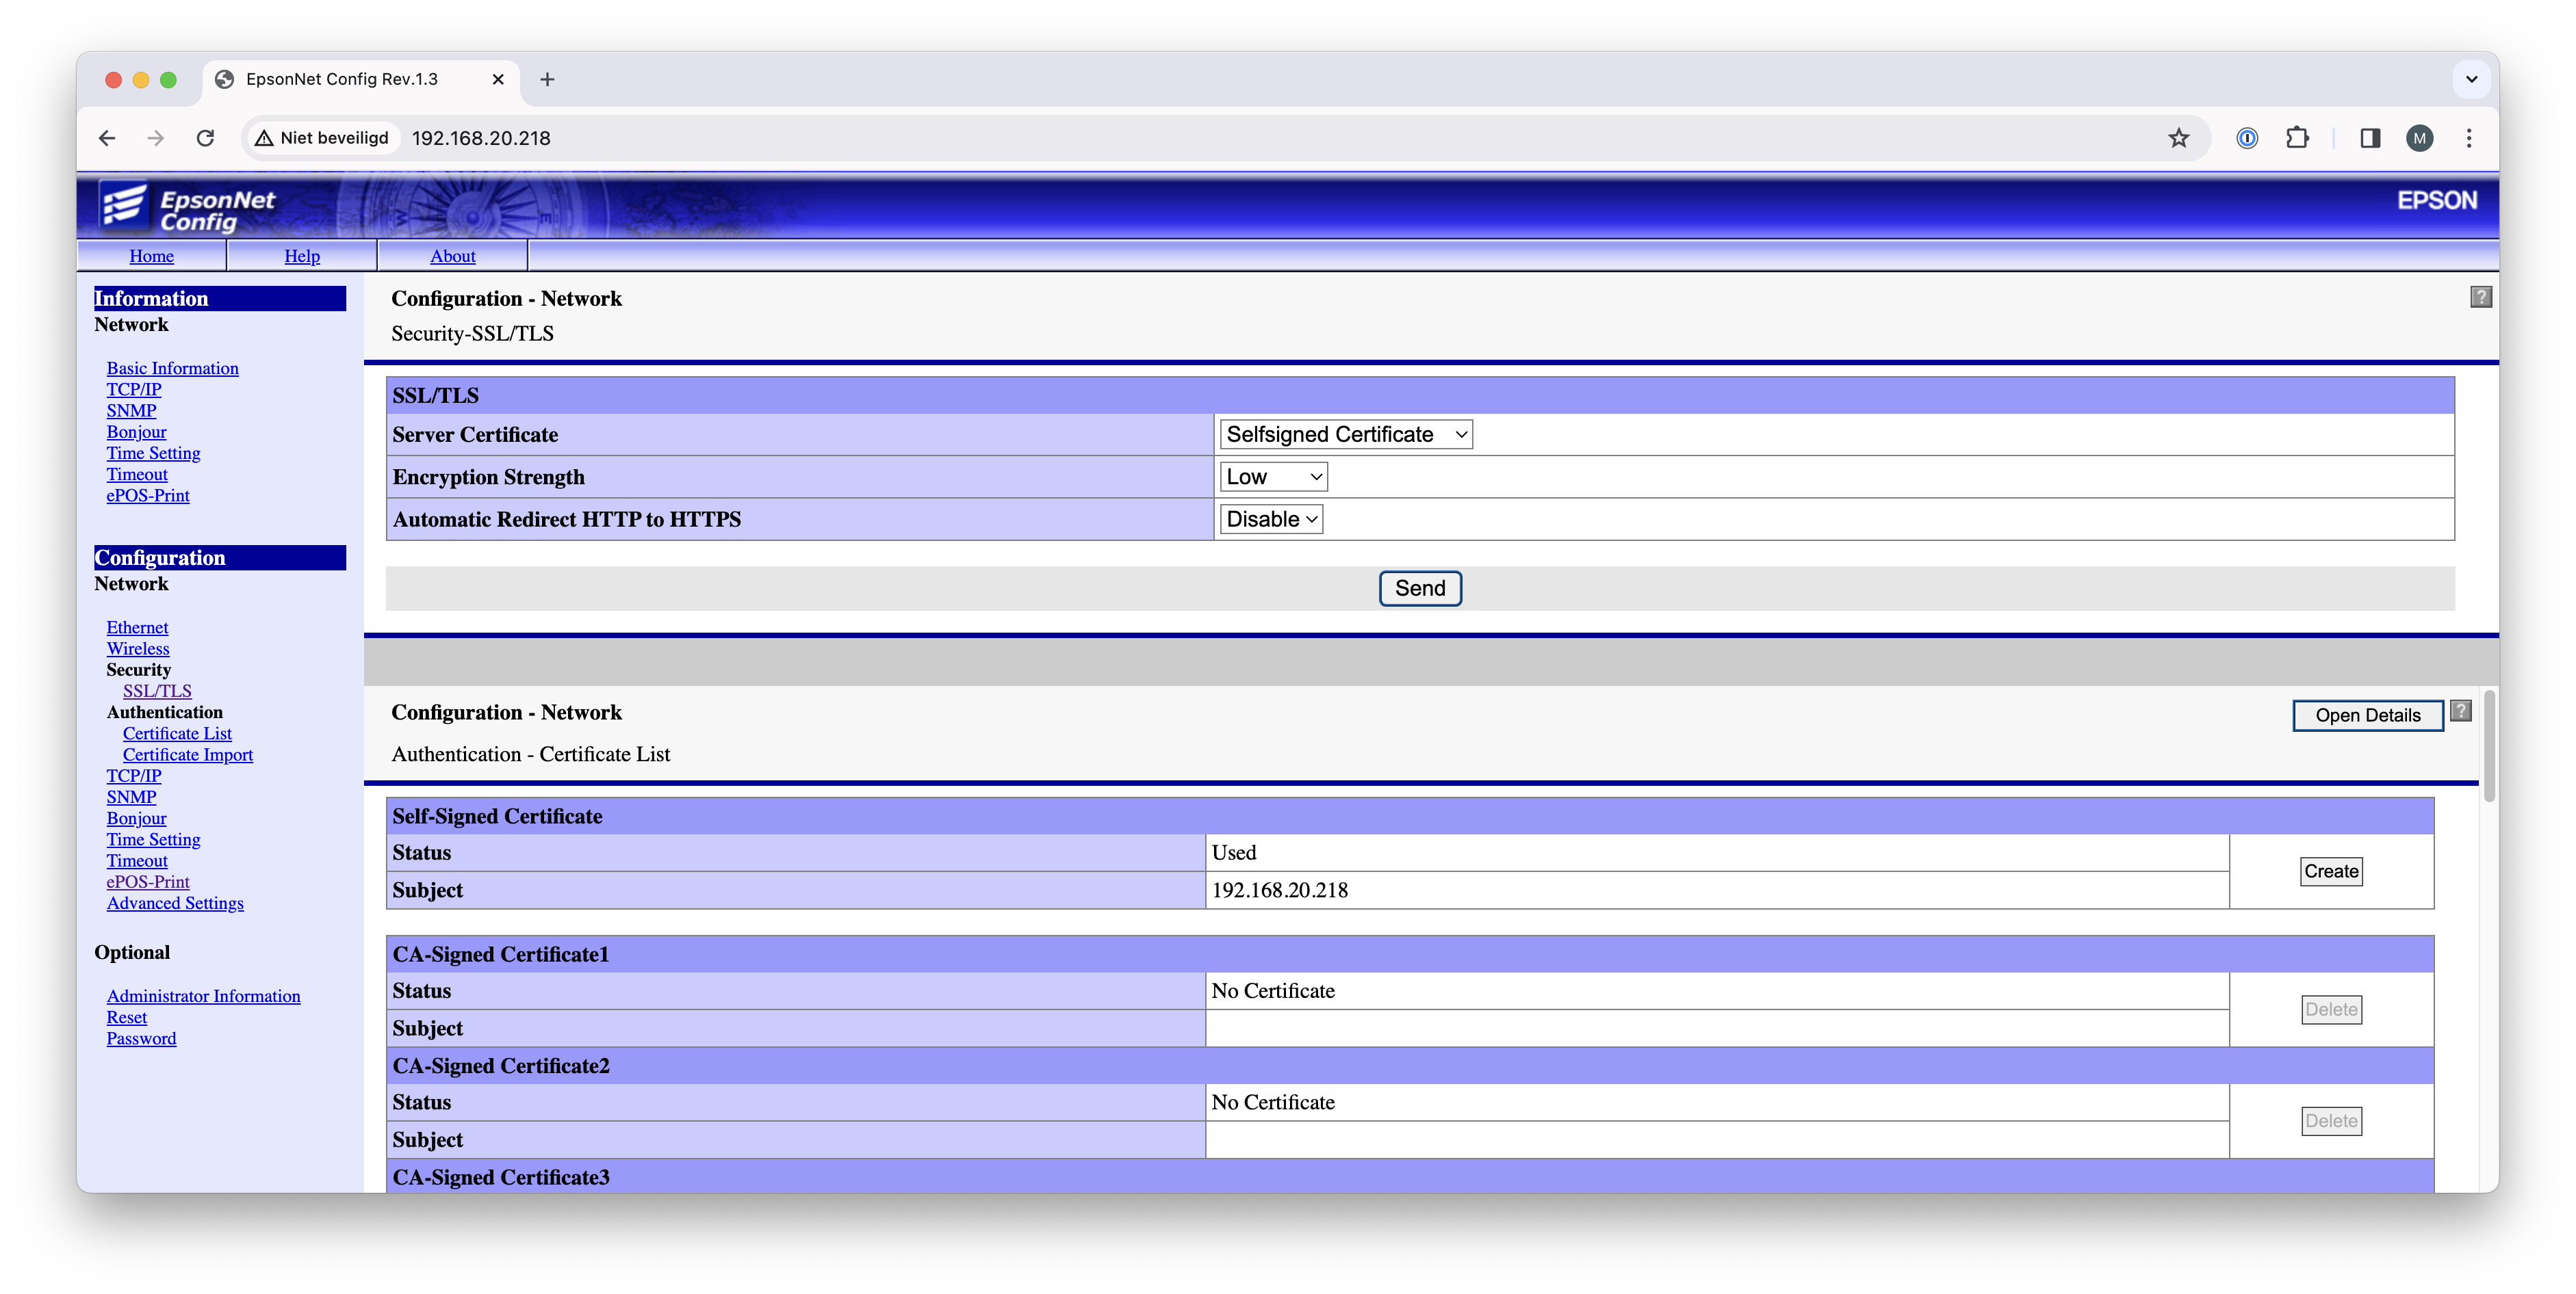Image resolution: width=2576 pixels, height=1294 pixels.
Task: Open the Encryption Strength dropdown
Action: pos(1273,477)
